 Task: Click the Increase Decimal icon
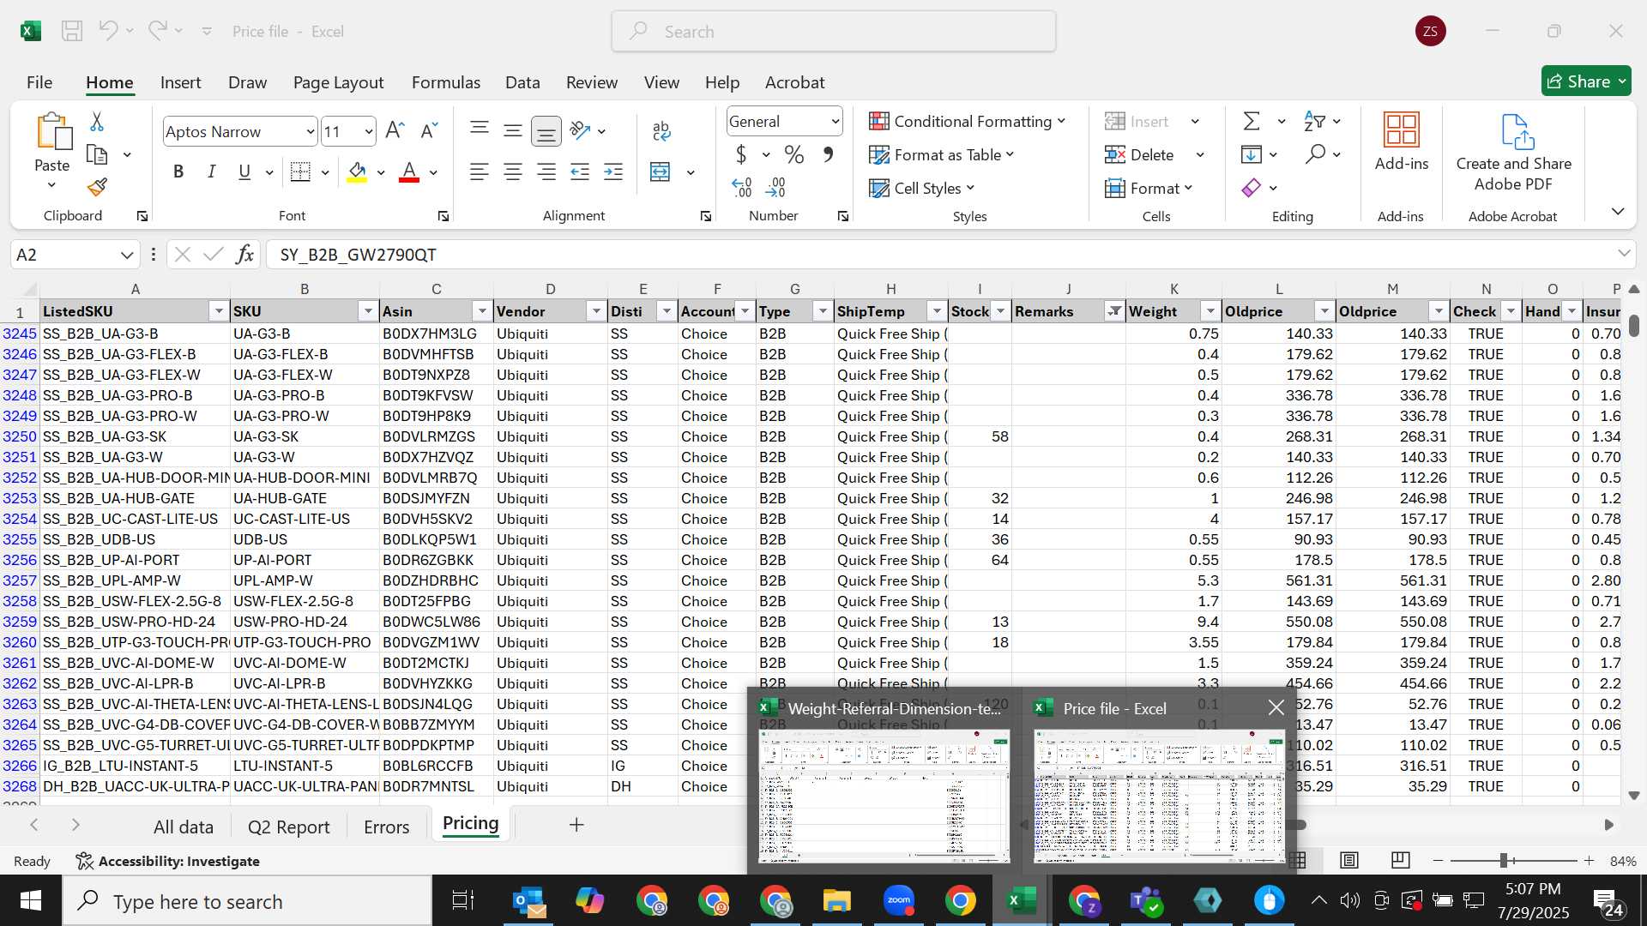pos(741,187)
